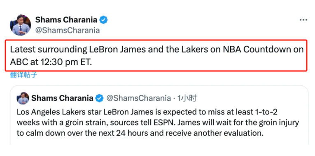Viewport: 315px width, 156px height.
Task: Open the author name in the quoted post header
Action: [62, 98]
